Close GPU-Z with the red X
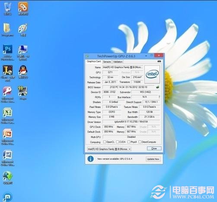This screenshot has width=217, height=202. [159, 55]
